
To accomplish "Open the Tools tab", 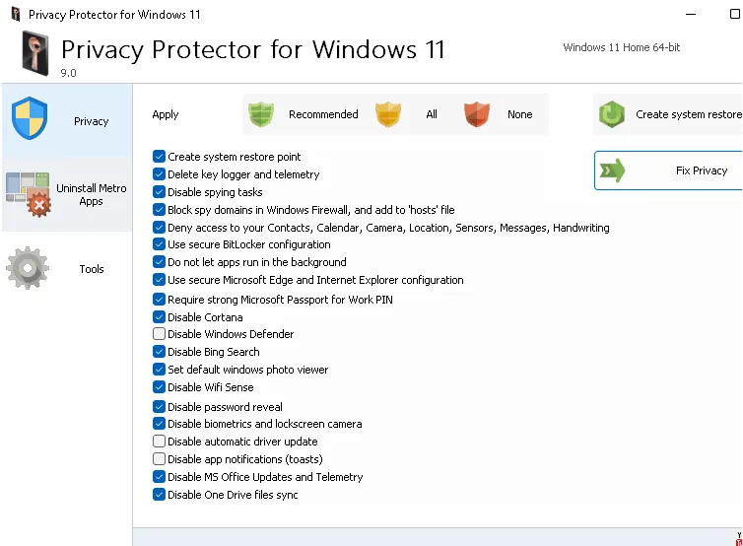I will [91, 269].
